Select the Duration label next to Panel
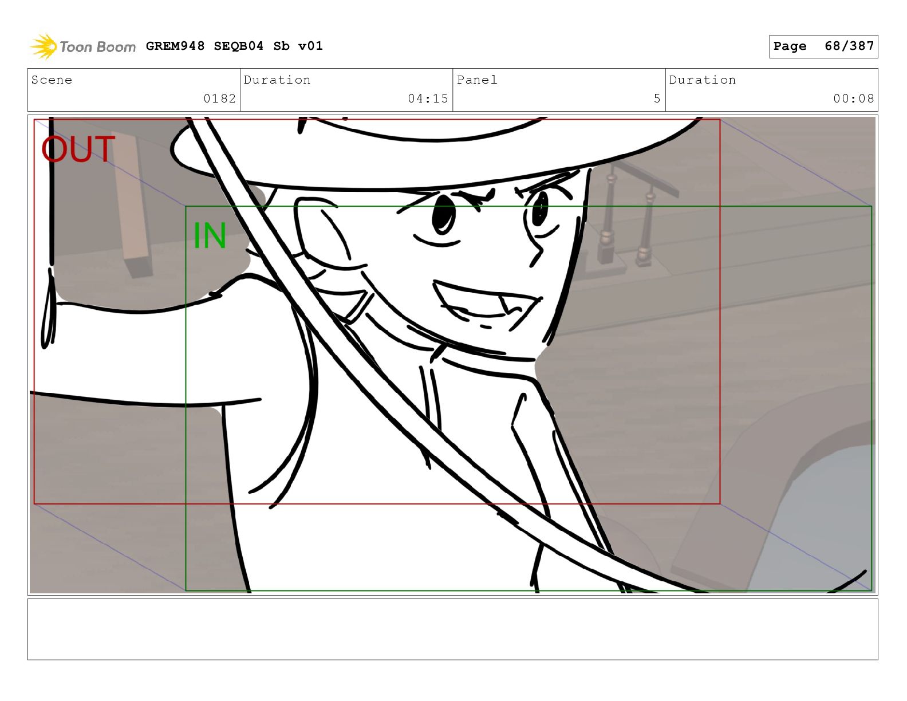The height and width of the screenshot is (701, 907). coord(703,80)
